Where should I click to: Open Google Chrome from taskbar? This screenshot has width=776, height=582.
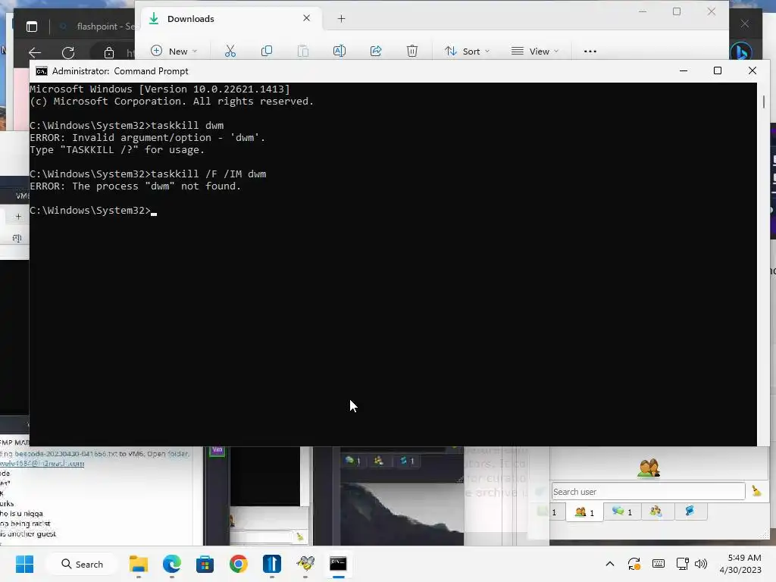tap(239, 564)
